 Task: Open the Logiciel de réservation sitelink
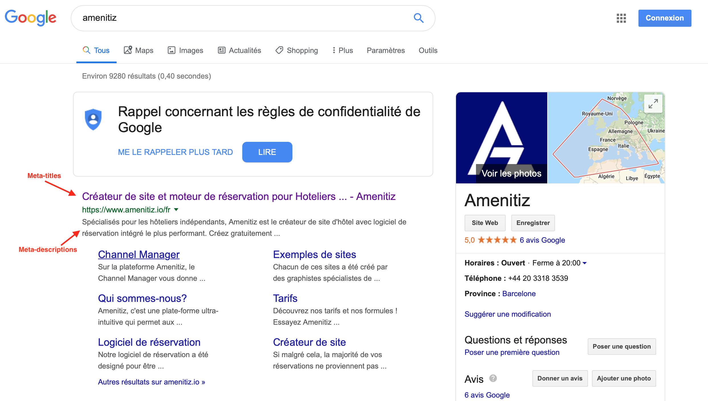tap(149, 342)
